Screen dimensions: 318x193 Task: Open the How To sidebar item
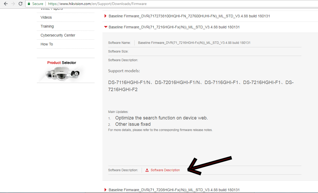coord(47,44)
